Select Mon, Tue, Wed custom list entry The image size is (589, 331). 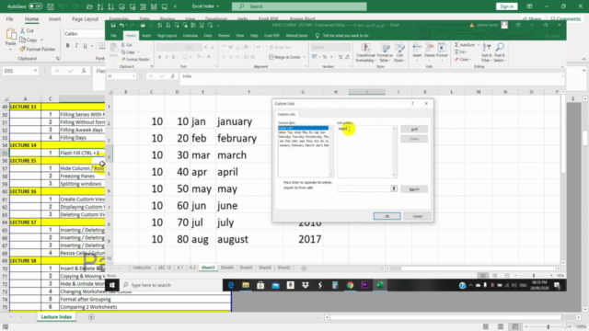coord(303,132)
